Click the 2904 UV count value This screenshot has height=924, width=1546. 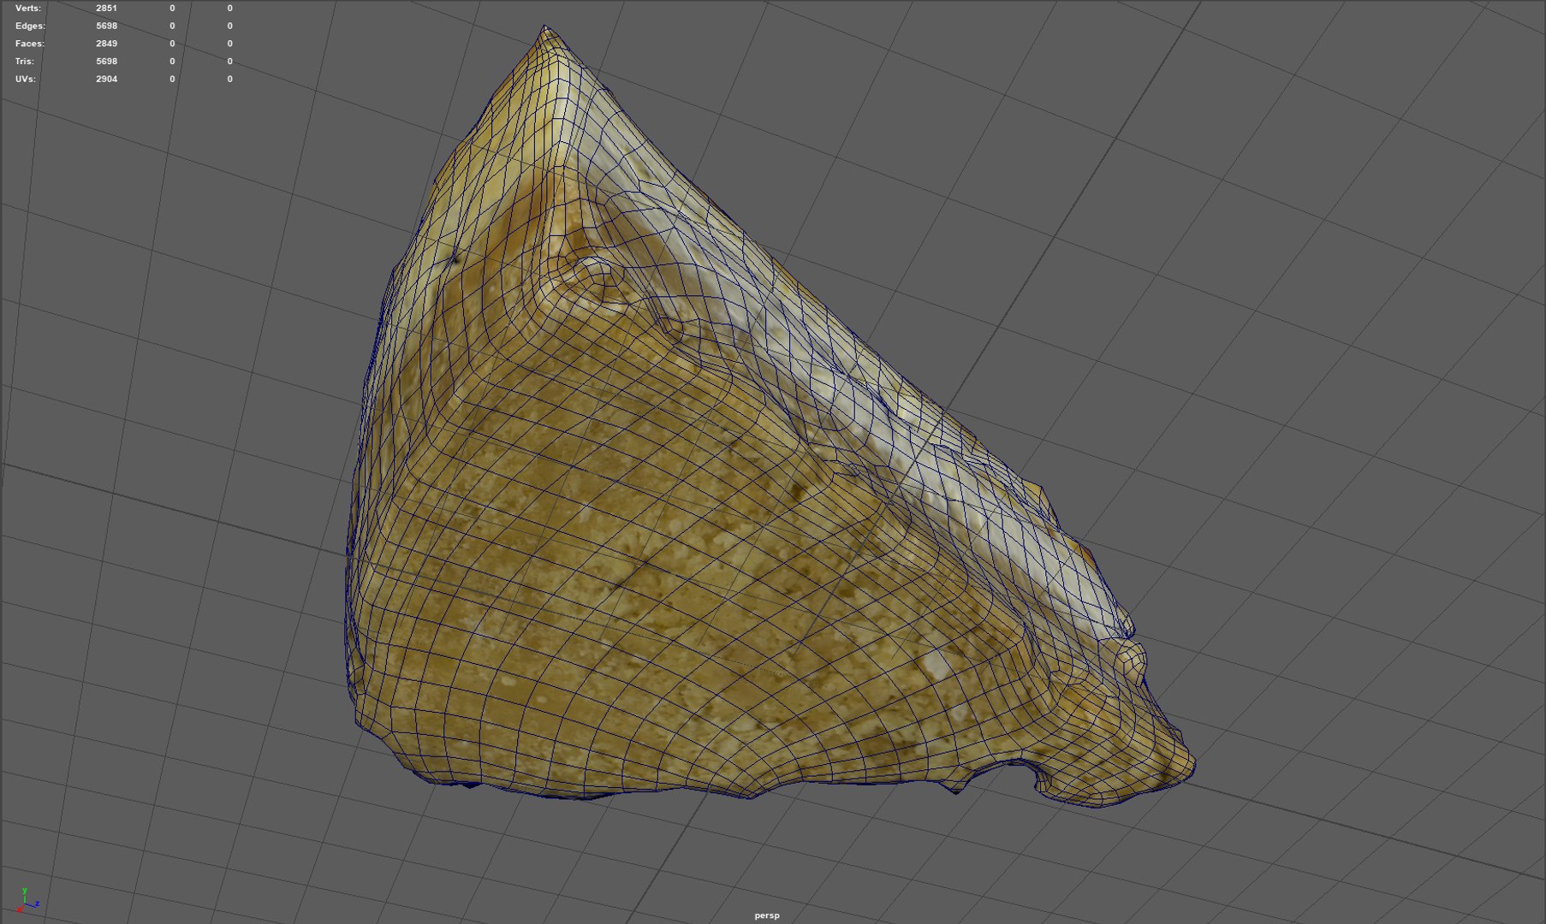point(106,79)
